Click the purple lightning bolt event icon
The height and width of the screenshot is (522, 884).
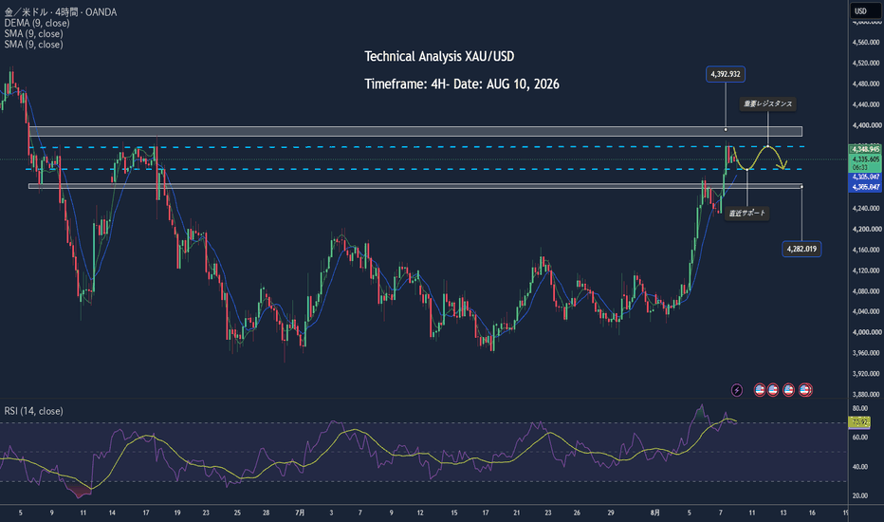coord(736,390)
